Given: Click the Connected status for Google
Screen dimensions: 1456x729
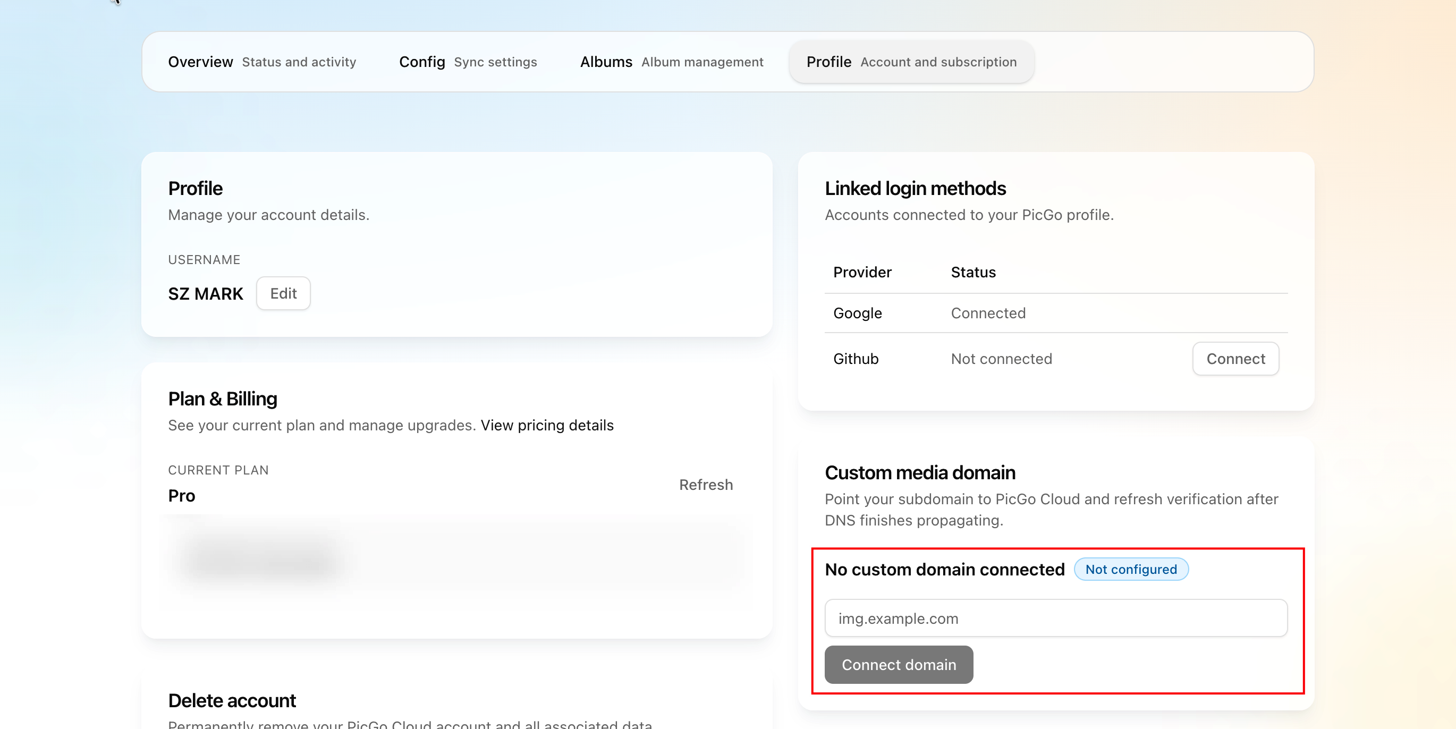Looking at the screenshot, I should point(987,313).
